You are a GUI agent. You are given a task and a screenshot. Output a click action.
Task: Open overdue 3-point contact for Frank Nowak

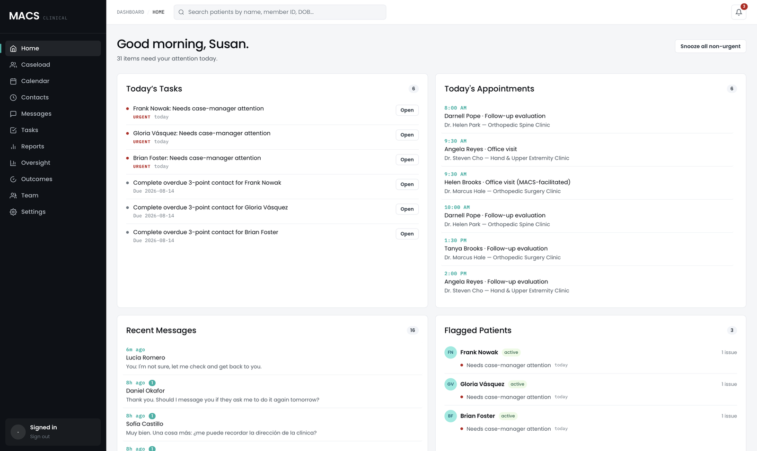(407, 185)
